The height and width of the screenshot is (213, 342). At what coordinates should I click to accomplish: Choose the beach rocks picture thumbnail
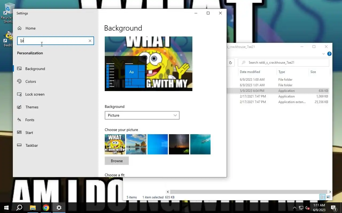tap(136, 144)
